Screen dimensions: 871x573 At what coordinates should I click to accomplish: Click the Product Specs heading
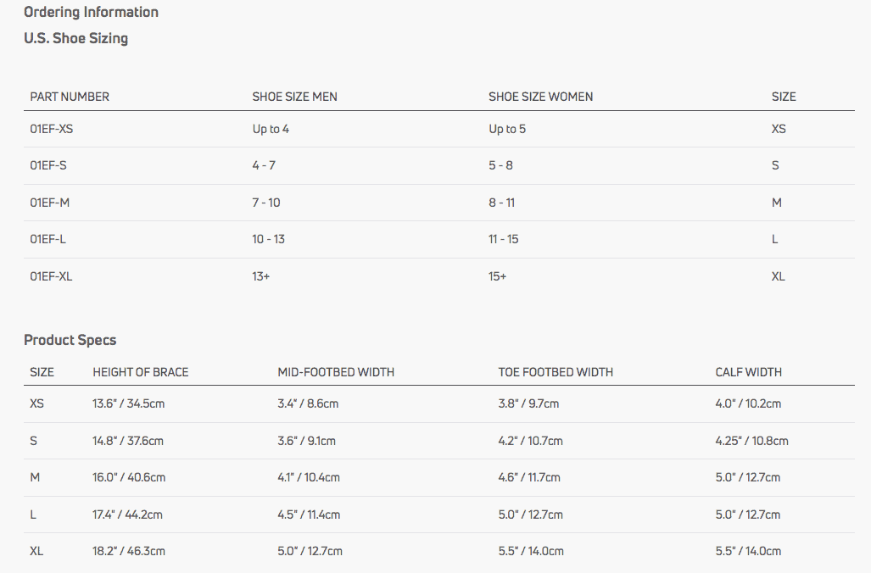(x=70, y=340)
